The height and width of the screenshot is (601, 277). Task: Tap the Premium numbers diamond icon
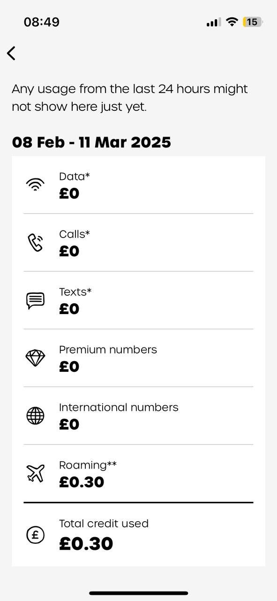[x=35, y=358]
